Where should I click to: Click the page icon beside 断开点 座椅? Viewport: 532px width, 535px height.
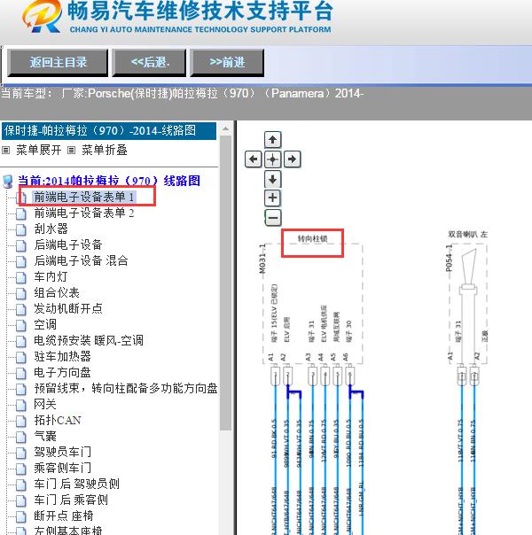(x=21, y=516)
